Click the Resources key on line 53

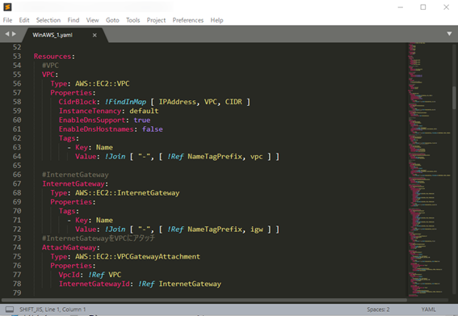click(53, 56)
